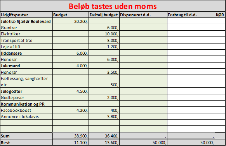
Task: Select the Fællessang, sanghæfter etc. label cell
Action: (26, 81)
